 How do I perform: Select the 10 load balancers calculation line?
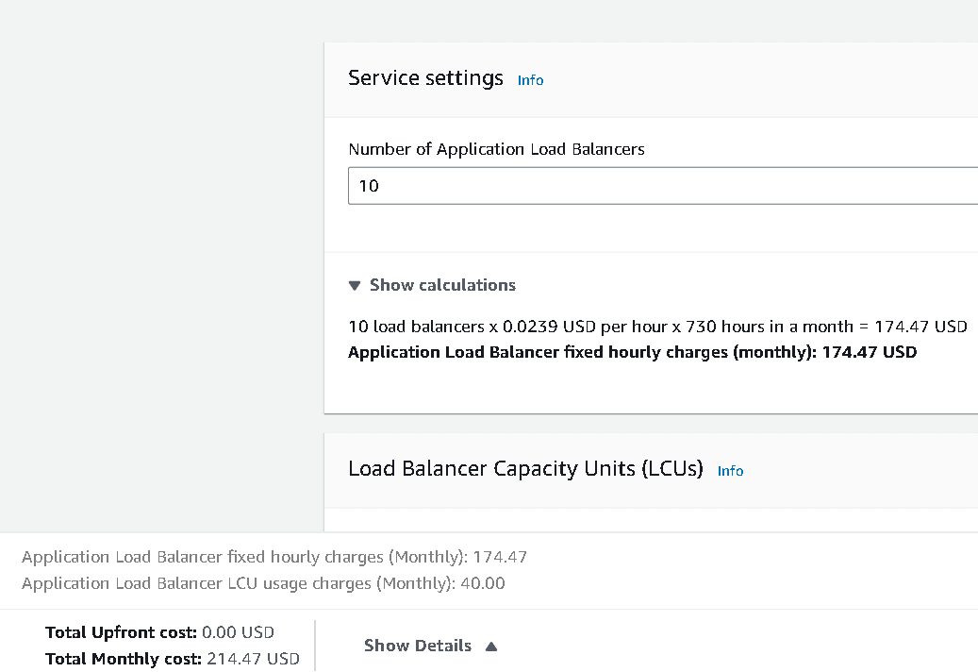click(657, 327)
